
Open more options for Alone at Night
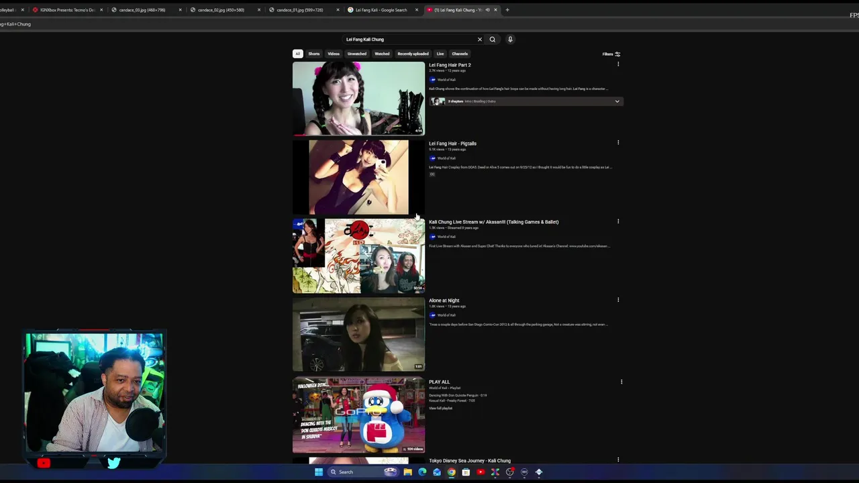tap(618, 299)
